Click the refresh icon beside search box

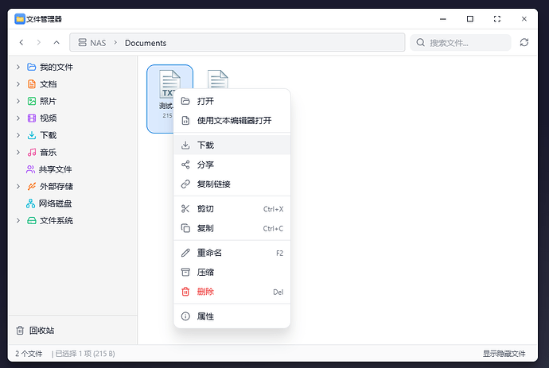pyautogui.click(x=524, y=42)
